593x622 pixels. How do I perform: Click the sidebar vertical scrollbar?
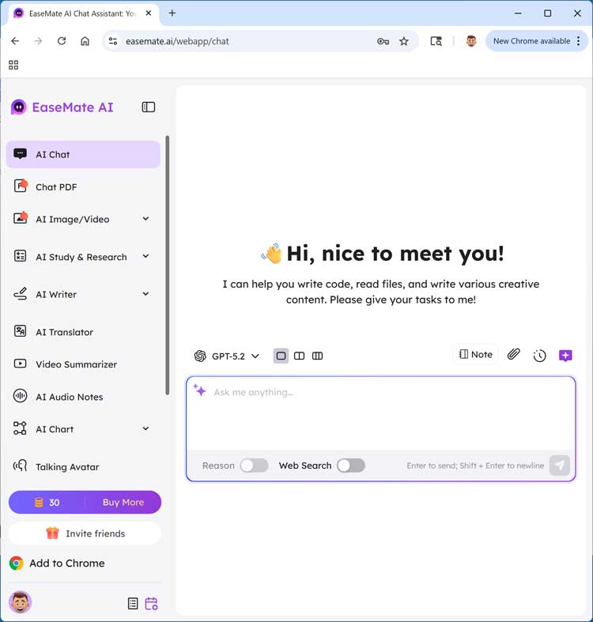[x=168, y=266]
